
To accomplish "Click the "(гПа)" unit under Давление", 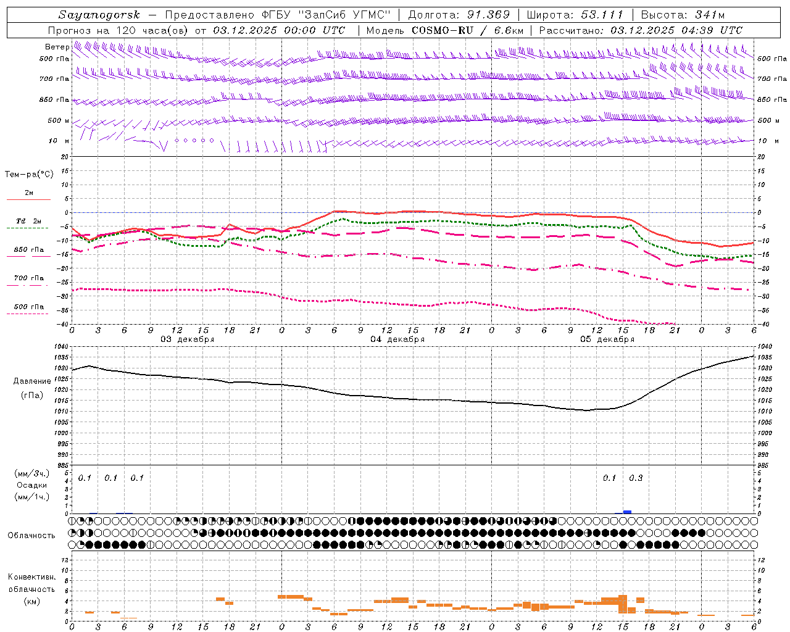I will point(32,396).
